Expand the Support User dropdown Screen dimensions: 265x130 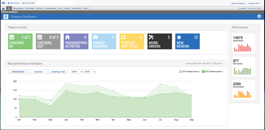pos(254,3)
